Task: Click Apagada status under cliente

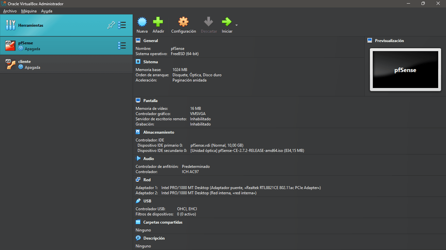Action: (x=32, y=67)
